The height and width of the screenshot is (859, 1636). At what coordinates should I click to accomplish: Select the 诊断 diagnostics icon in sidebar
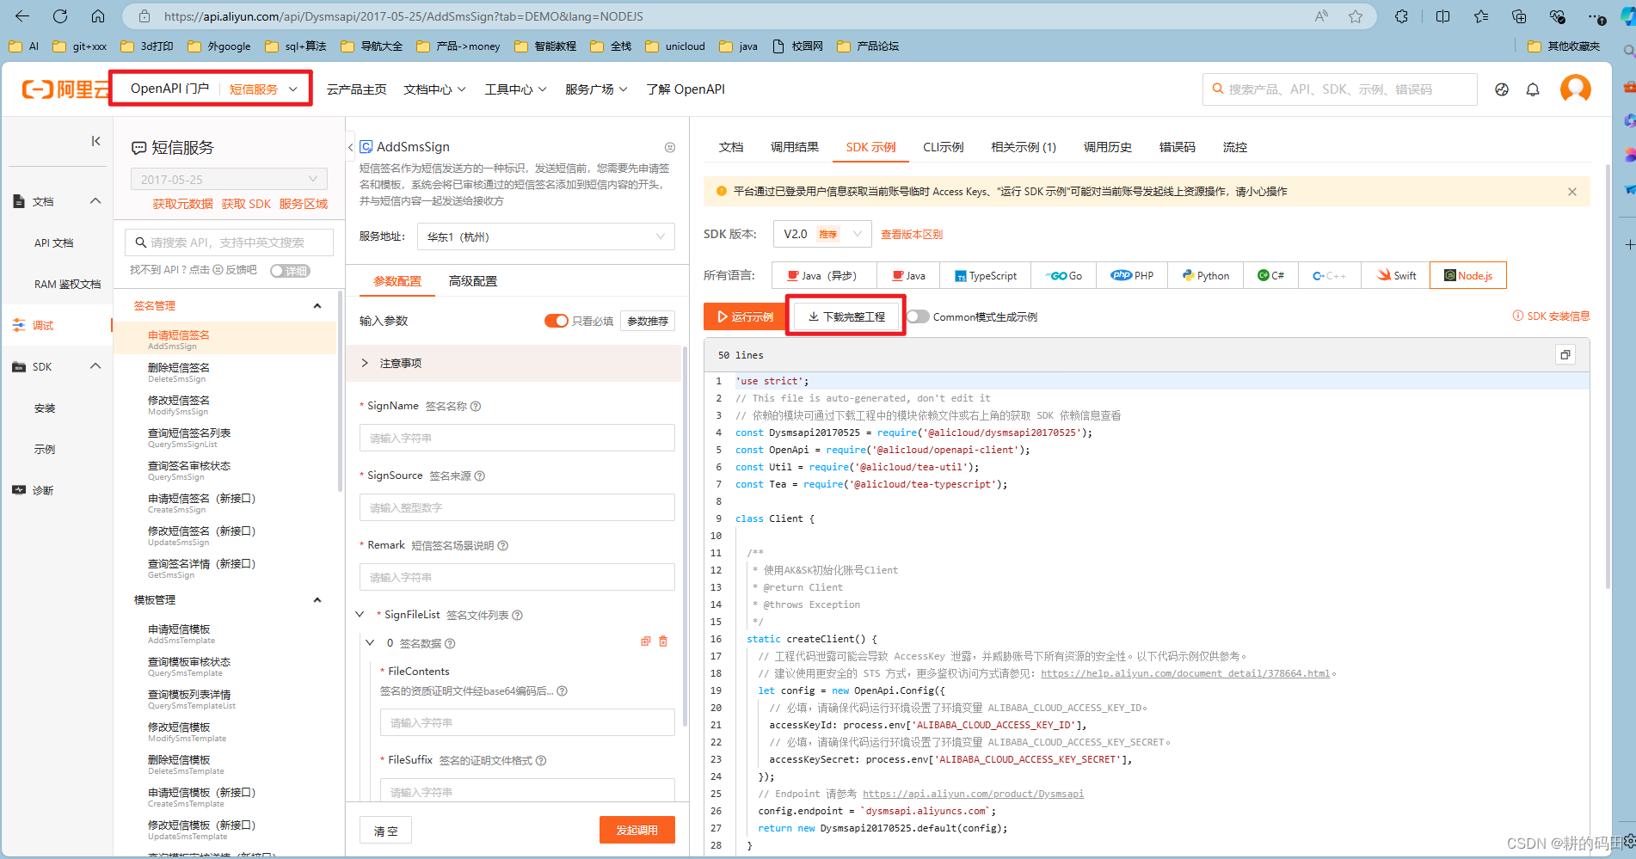pos(19,490)
